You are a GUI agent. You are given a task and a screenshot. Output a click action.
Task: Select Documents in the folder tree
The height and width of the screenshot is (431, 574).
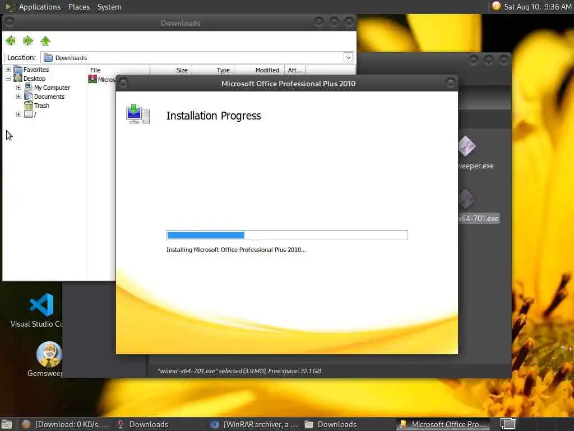[x=49, y=97]
